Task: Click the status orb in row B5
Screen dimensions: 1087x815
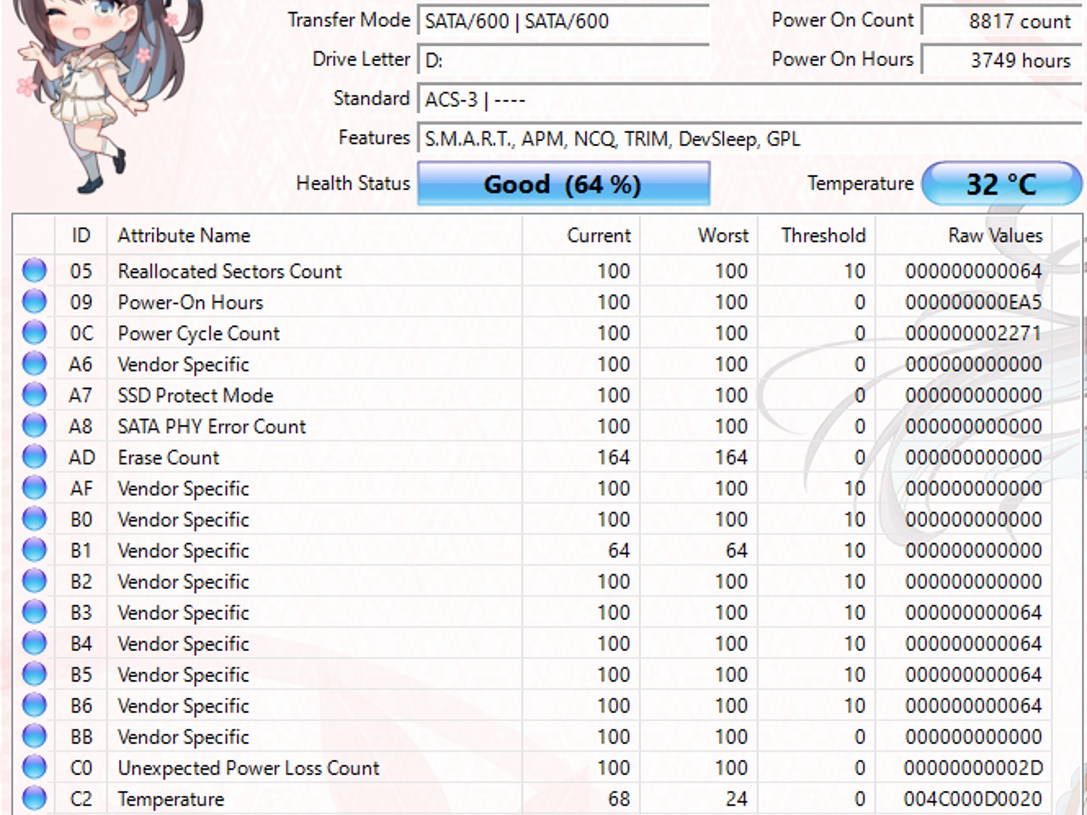Action: click(x=34, y=674)
